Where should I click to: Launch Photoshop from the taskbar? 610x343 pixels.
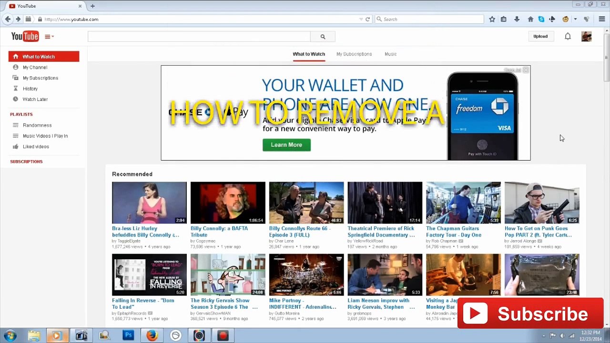coord(128,336)
